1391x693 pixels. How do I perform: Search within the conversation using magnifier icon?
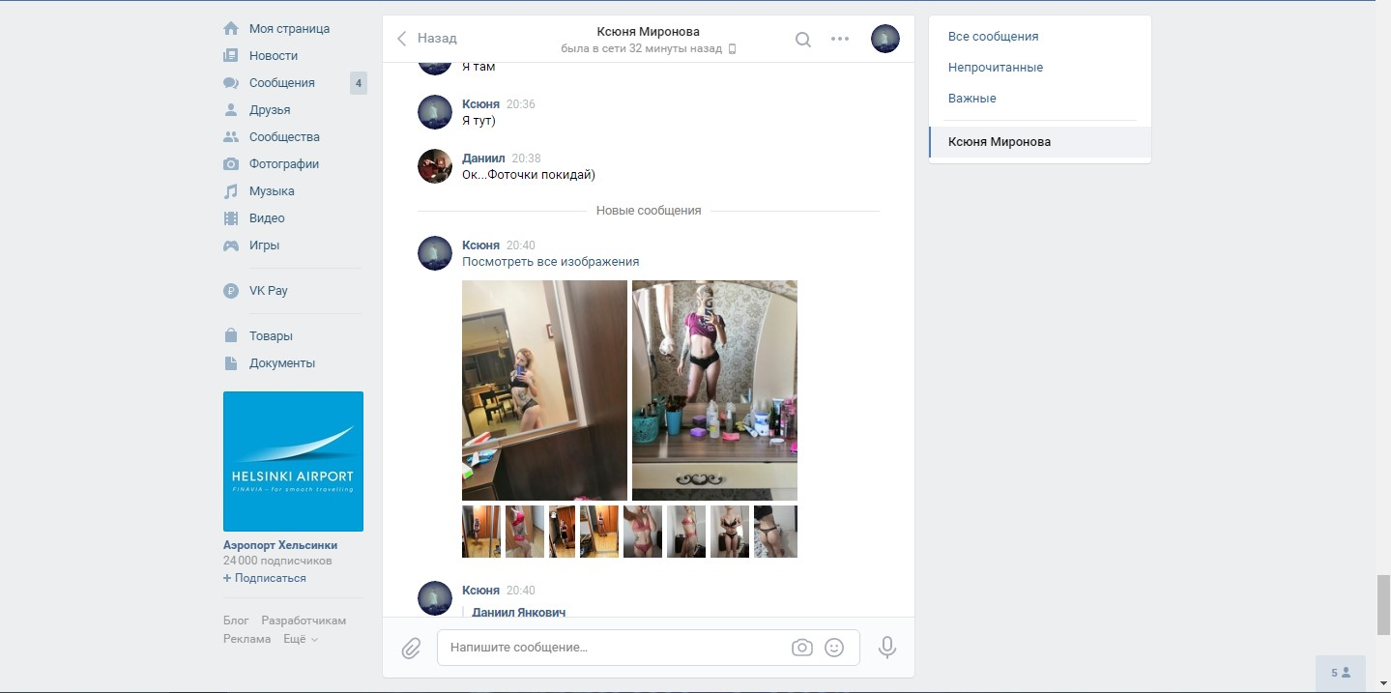803,39
